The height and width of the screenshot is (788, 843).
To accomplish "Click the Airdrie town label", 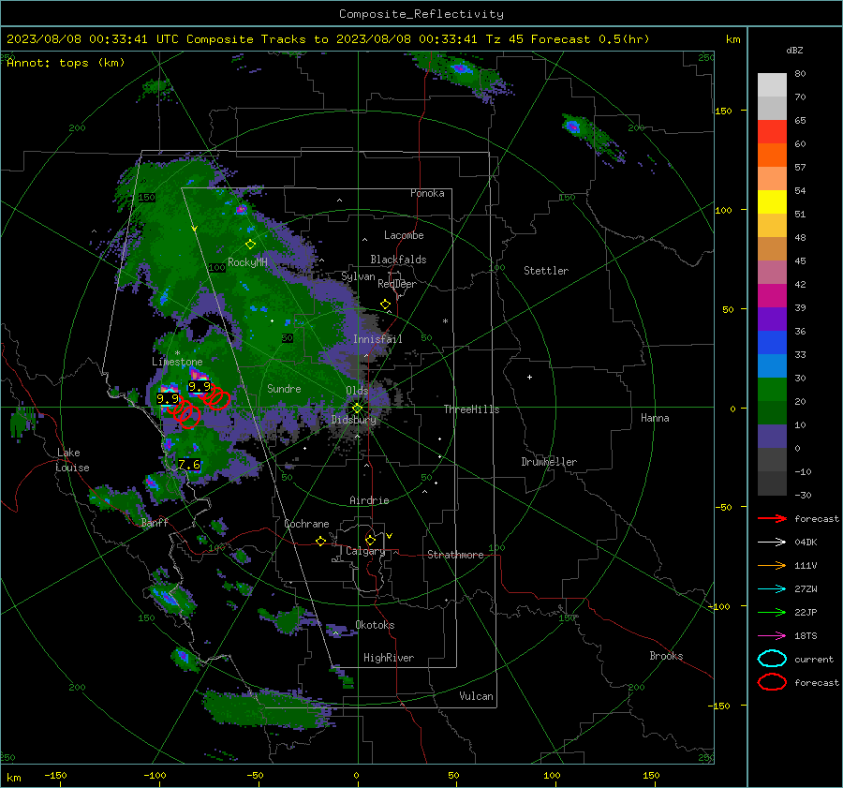I will coord(369,500).
